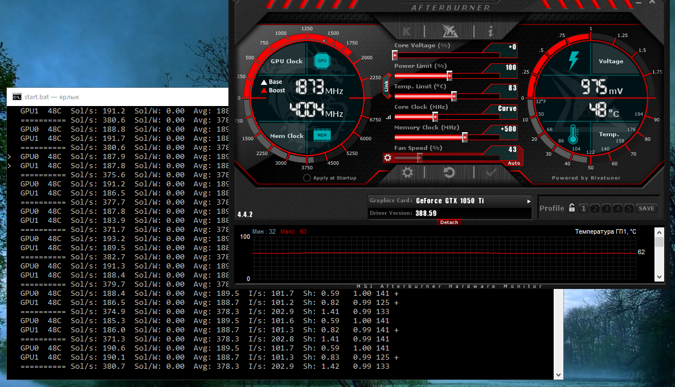Toggle the Link power and temp limits button
675x387 pixels.
tap(386, 86)
